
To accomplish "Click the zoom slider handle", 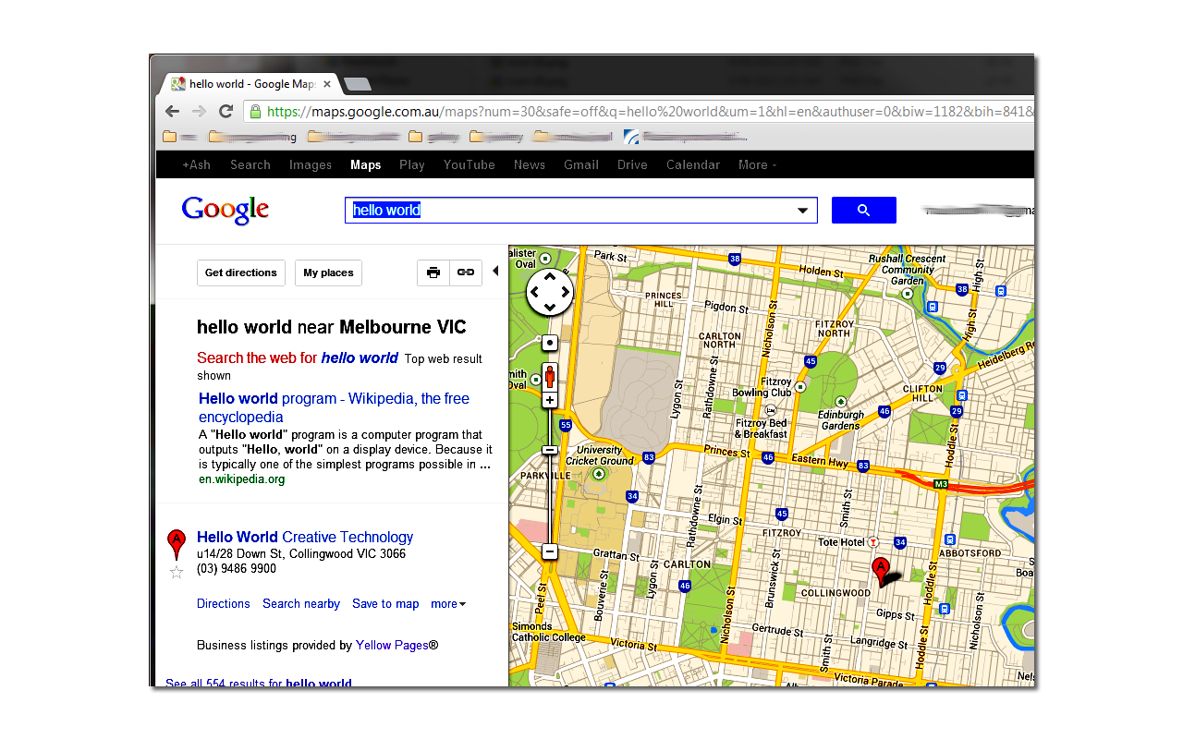I will pos(550,450).
